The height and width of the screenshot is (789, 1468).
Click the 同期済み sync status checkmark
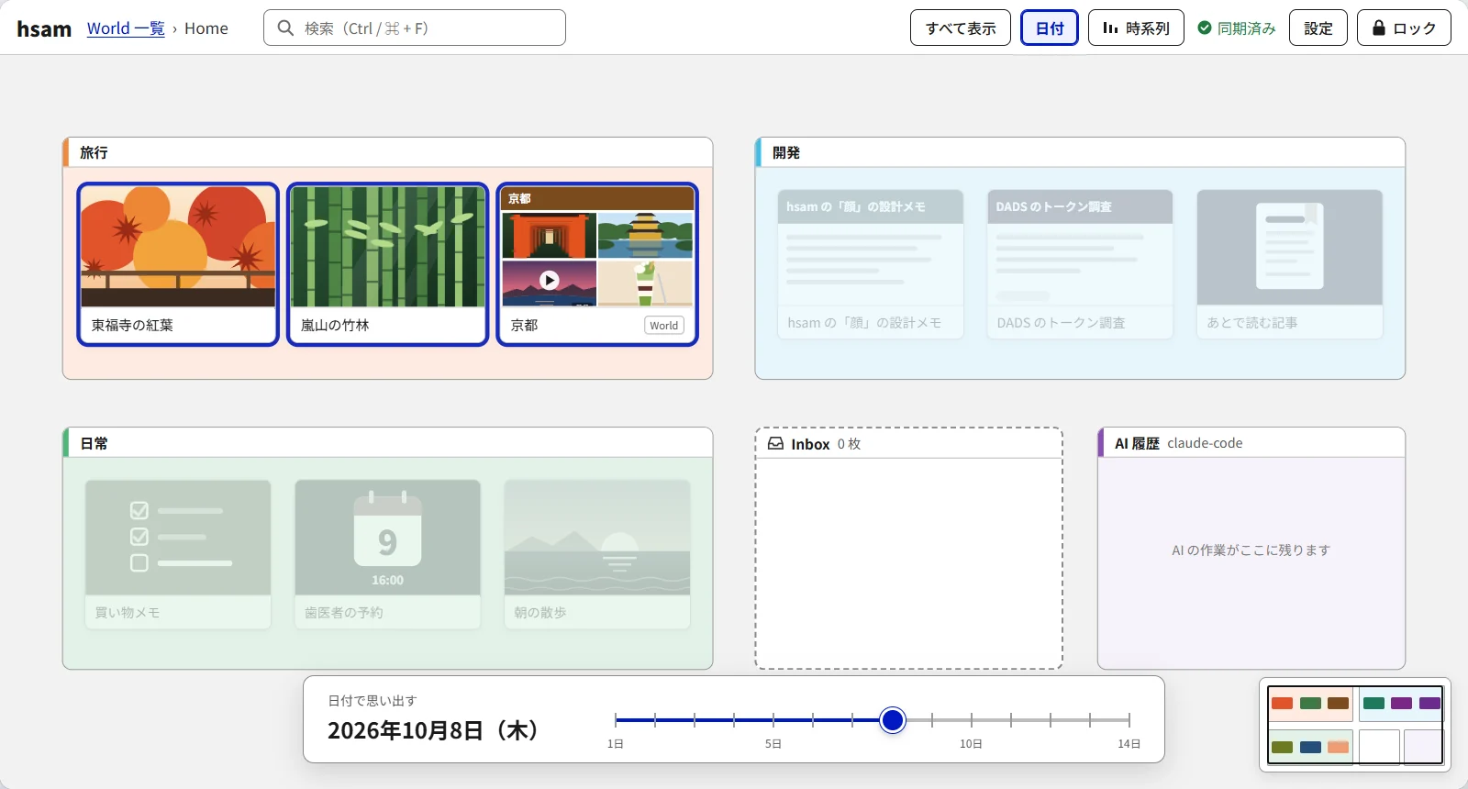coord(1205,28)
